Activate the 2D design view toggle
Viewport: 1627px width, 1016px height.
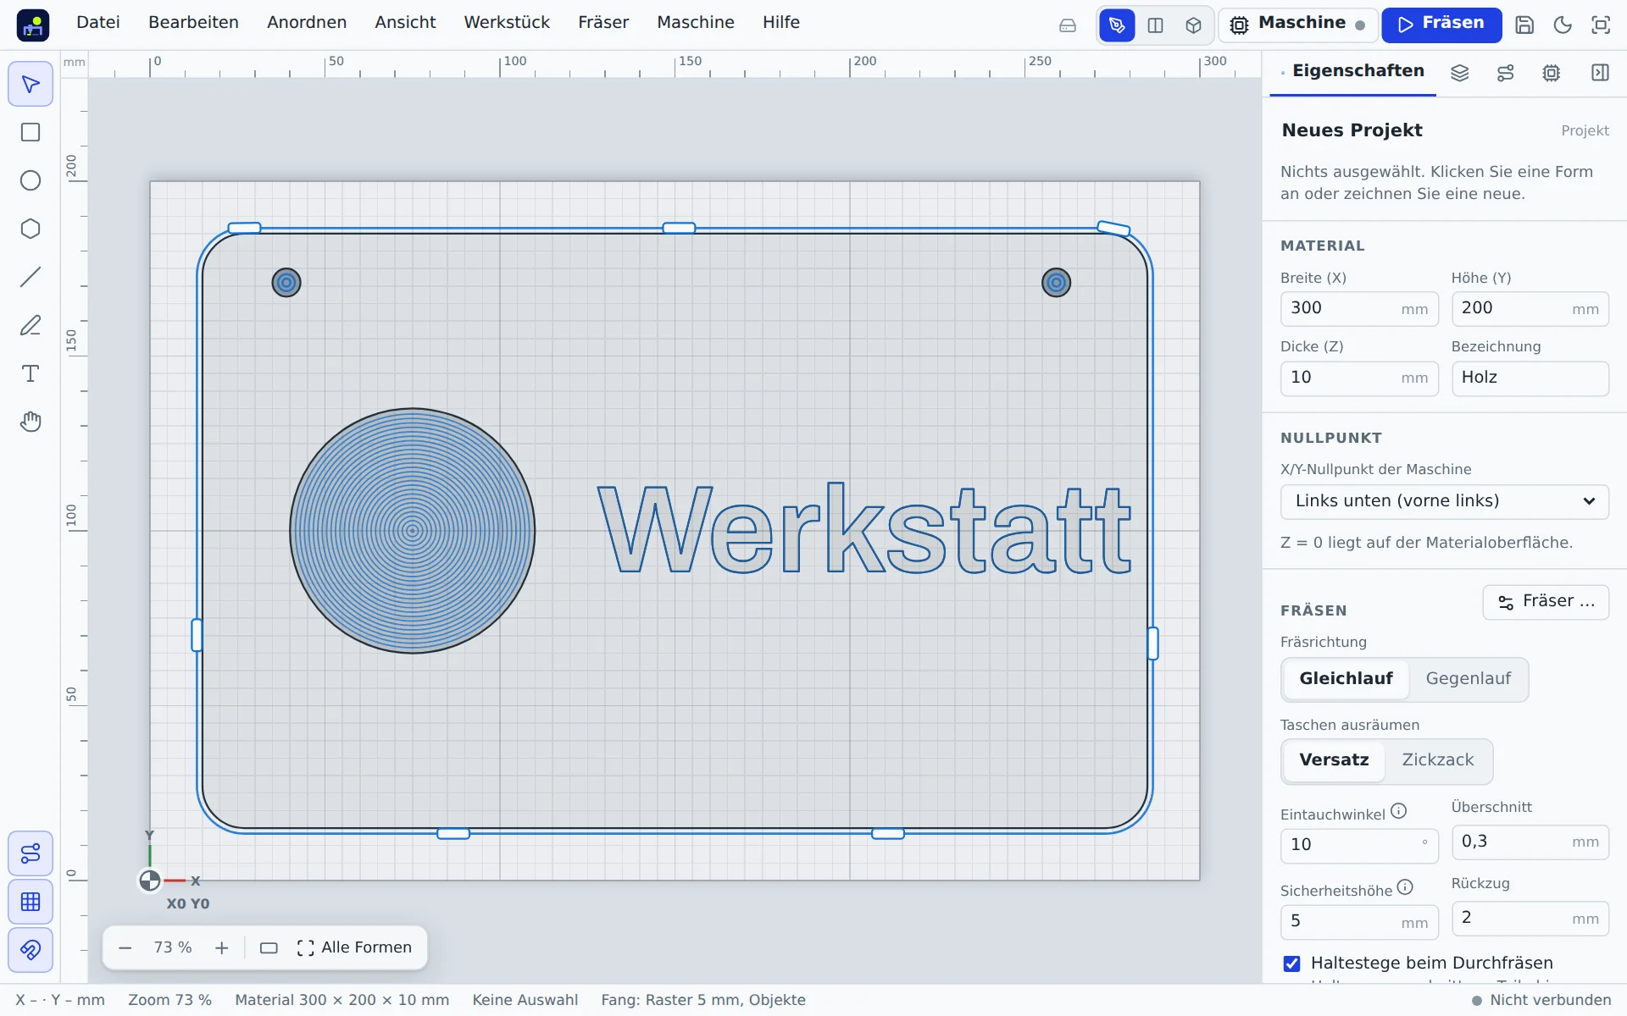(1117, 25)
